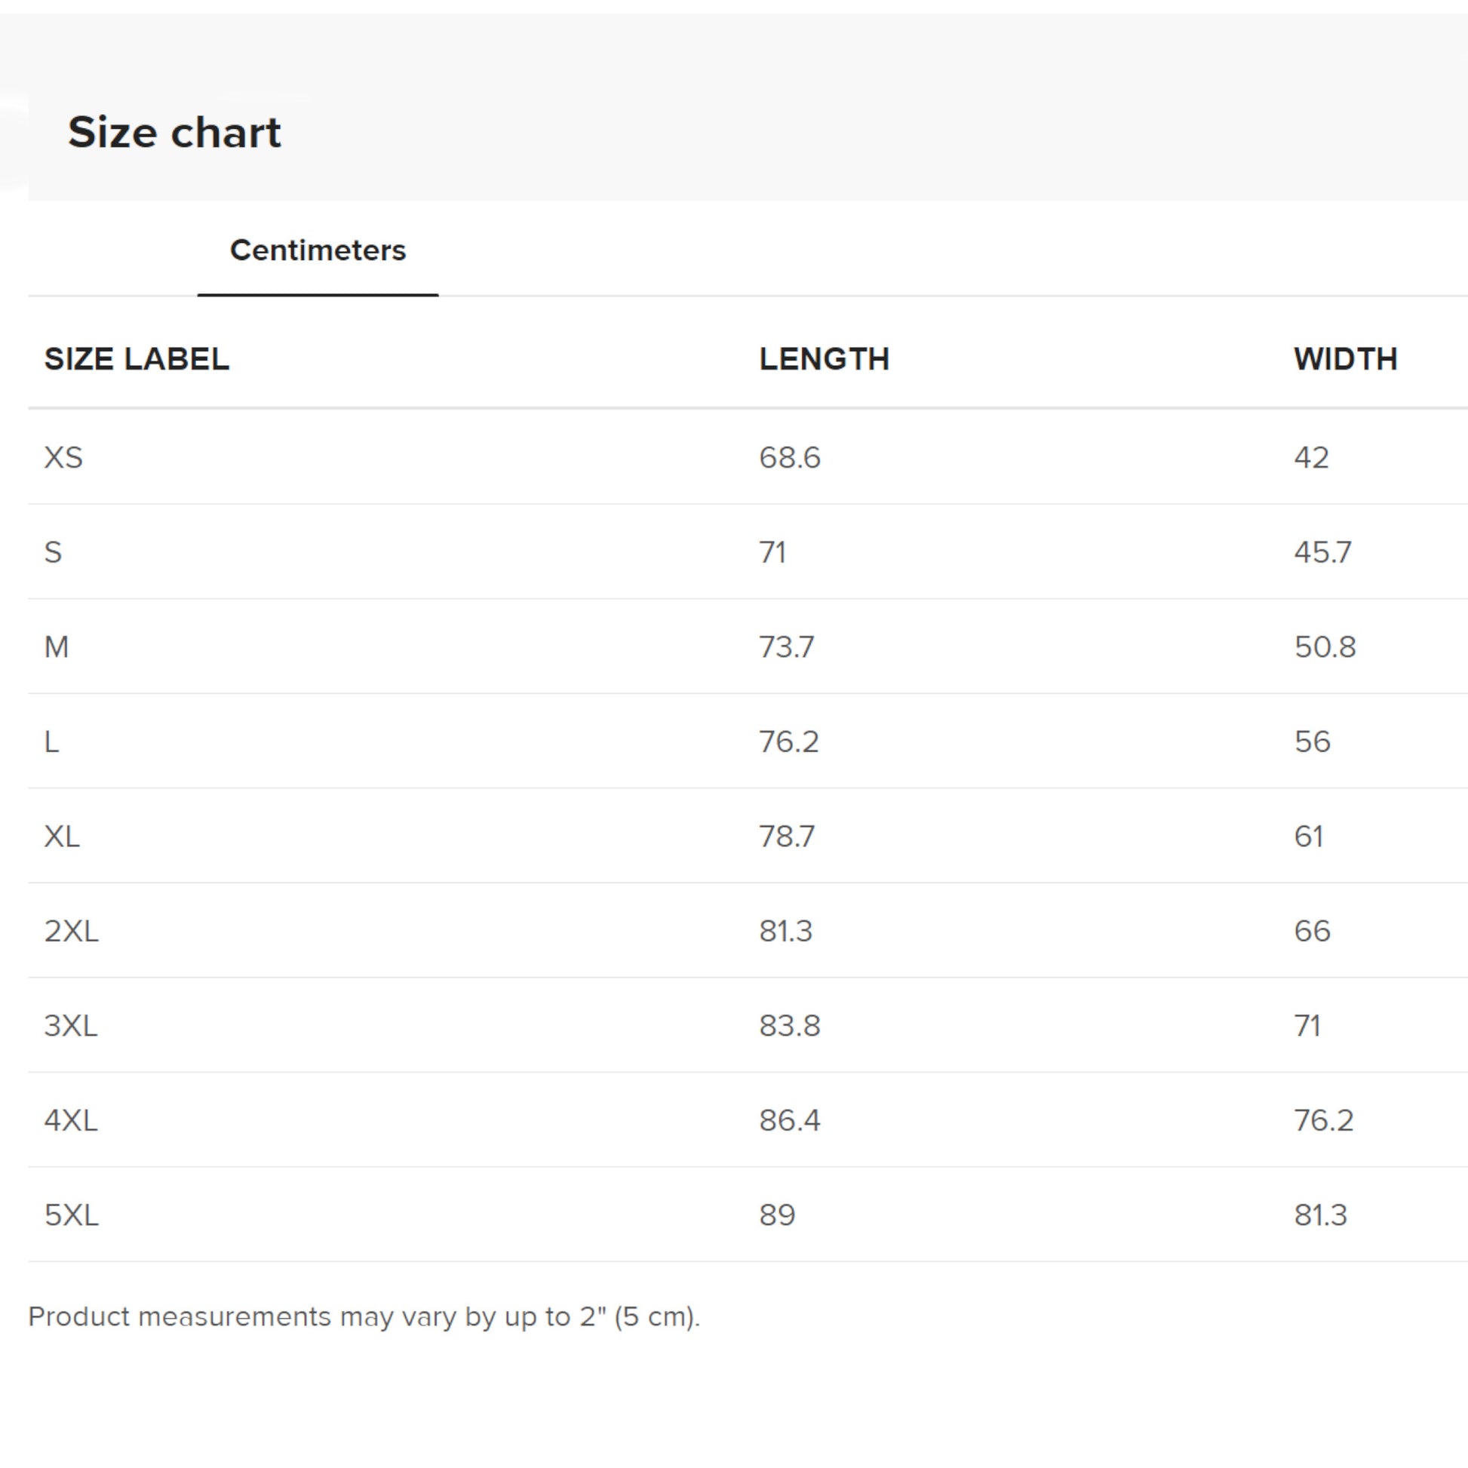
Task: Click the product measurements variance note
Action: 364,1317
